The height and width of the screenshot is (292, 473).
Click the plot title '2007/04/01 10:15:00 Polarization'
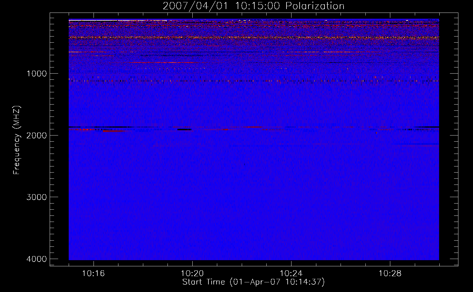(253, 6)
